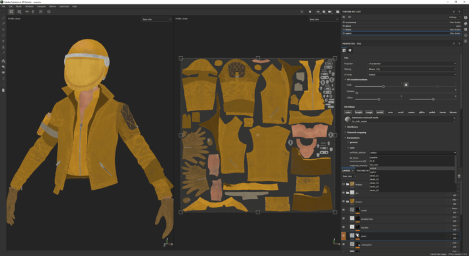
Task: Select the Clone stamp tool
Action: click(x=3, y=47)
